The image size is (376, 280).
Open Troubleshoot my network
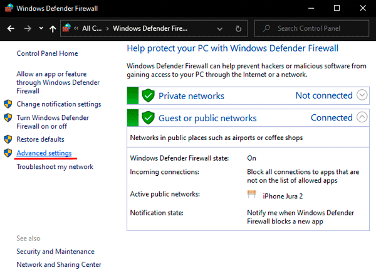[x=55, y=167]
